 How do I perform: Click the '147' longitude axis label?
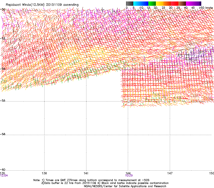(x=170, y=173)
